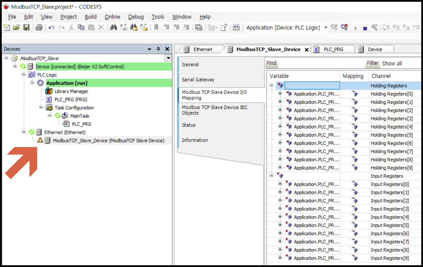Click the Find in Project binoculars-folder icon
This screenshot has height=267, width=423.
[134, 27]
